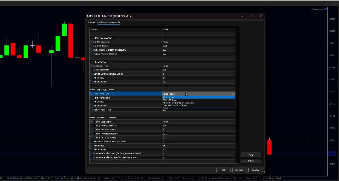Open Stop Loss Type value None
This screenshot has height=181, width=339.
coord(199,66)
